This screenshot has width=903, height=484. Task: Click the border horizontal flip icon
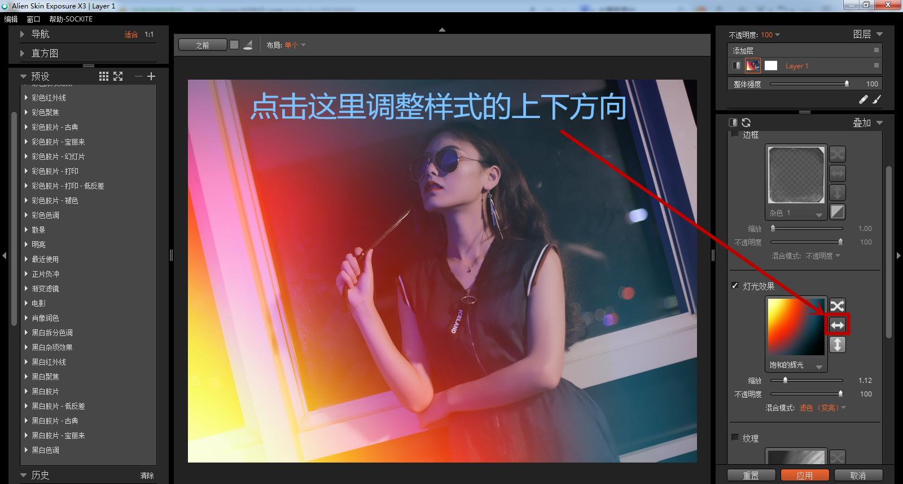click(x=838, y=173)
